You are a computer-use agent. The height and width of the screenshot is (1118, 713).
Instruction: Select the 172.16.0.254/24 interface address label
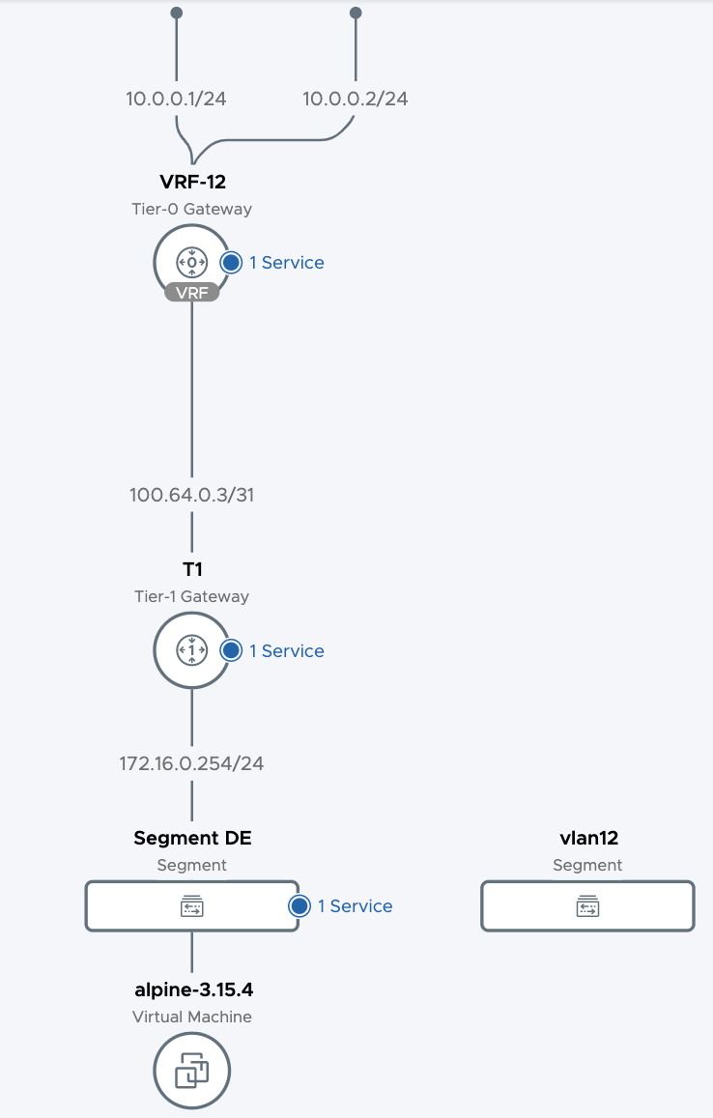point(191,763)
